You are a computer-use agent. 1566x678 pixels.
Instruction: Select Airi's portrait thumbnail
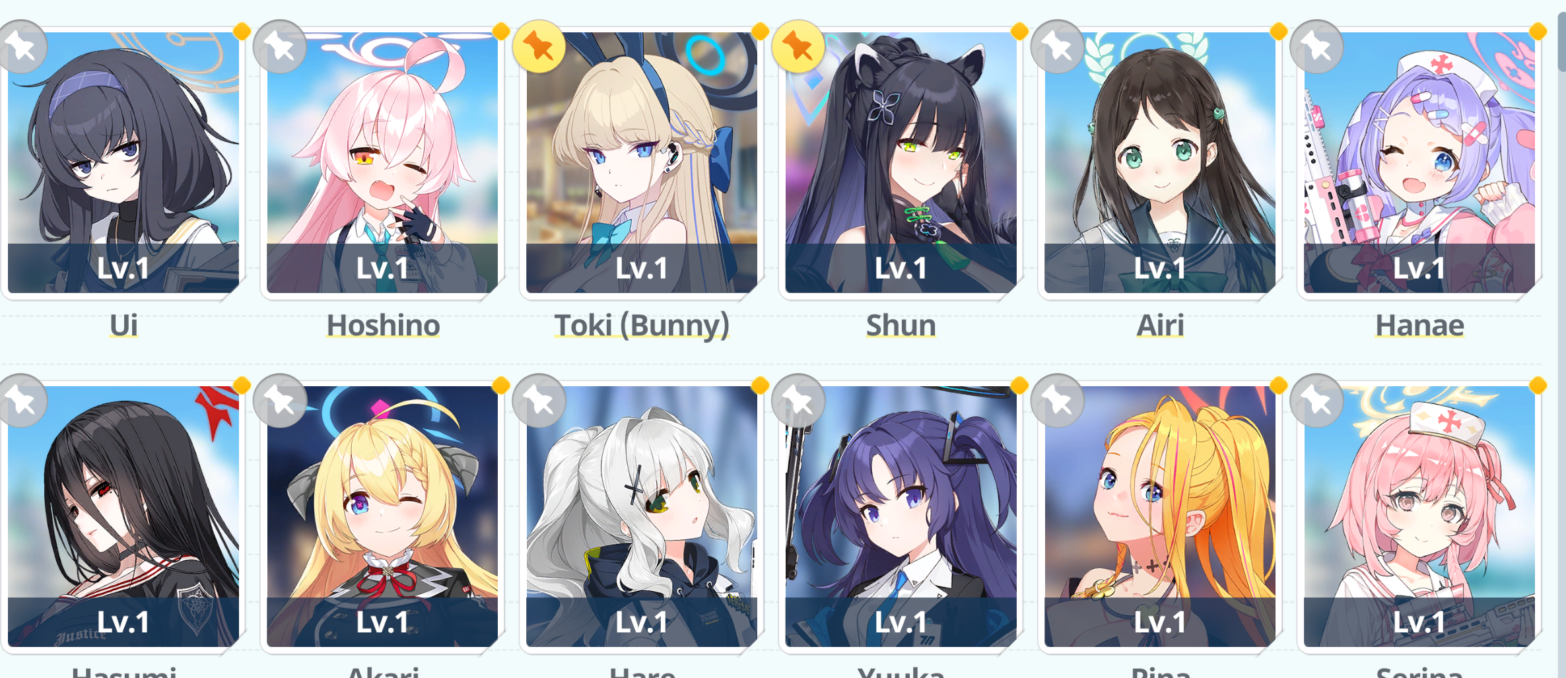pyautogui.click(x=1160, y=162)
